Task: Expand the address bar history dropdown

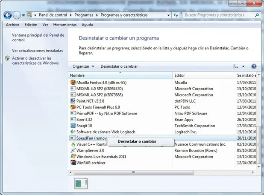Action: coord(168,15)
